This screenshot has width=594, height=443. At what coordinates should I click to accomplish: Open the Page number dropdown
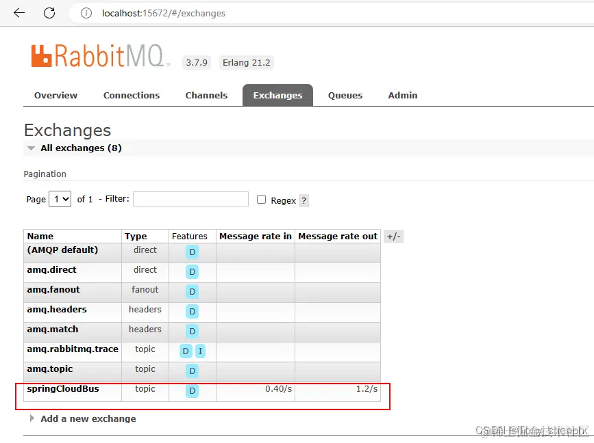click(60, 199)
